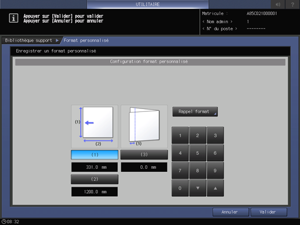Viewport: 300px width, 225px height.
Task: Tap keypad digit 0
Action: (180, 188)
